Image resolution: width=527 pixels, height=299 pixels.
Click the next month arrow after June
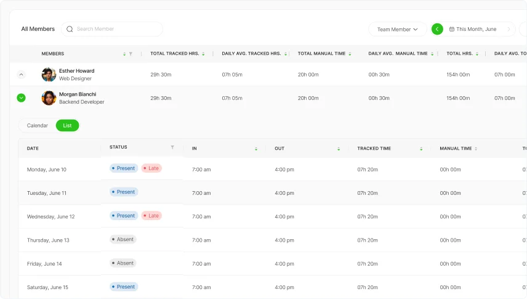tap(509, 29)
